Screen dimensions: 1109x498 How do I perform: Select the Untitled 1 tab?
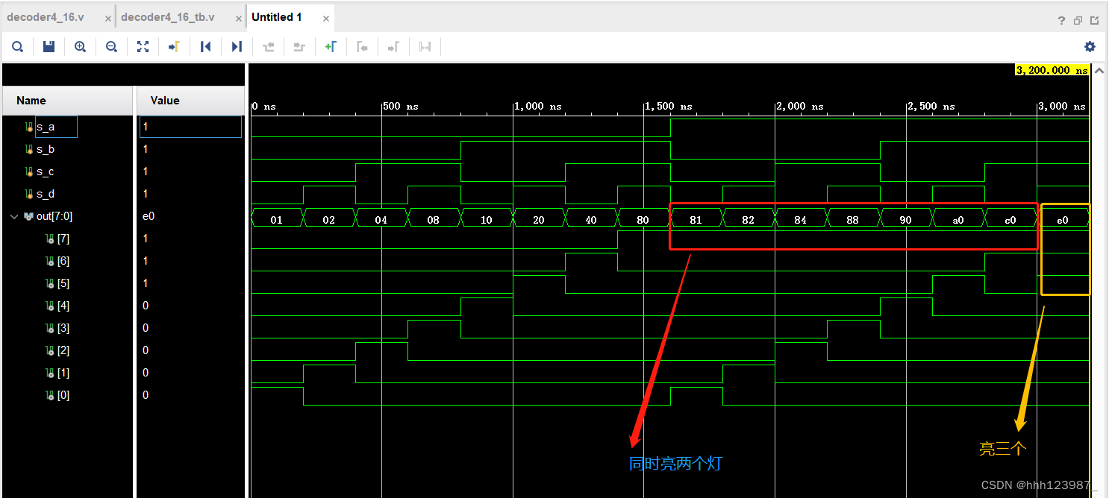277,17
